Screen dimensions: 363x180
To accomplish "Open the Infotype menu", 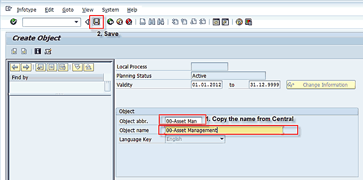I will coord(27,10).
